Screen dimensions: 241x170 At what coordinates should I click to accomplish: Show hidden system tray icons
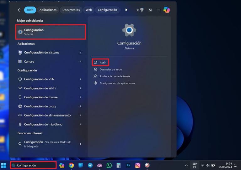pyautogui.click(x=186, y=165)
